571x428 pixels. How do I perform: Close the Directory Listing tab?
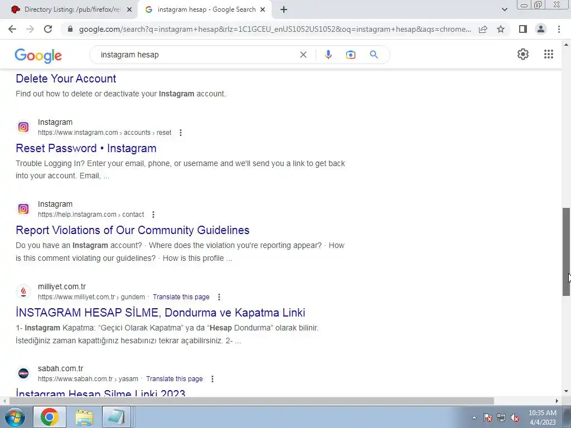tap(129, 10)
